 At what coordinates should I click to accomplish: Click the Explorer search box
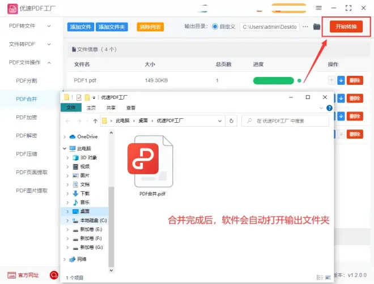[x=285, y=121]
